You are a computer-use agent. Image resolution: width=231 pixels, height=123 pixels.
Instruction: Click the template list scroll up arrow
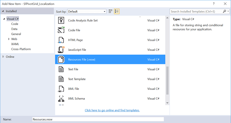point(167,18)
